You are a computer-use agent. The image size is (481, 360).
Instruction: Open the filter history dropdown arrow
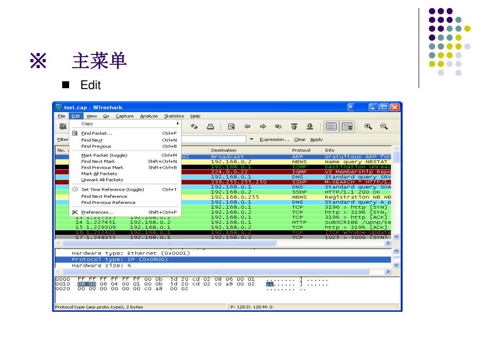pyautogui.click(x=252, y=139)
